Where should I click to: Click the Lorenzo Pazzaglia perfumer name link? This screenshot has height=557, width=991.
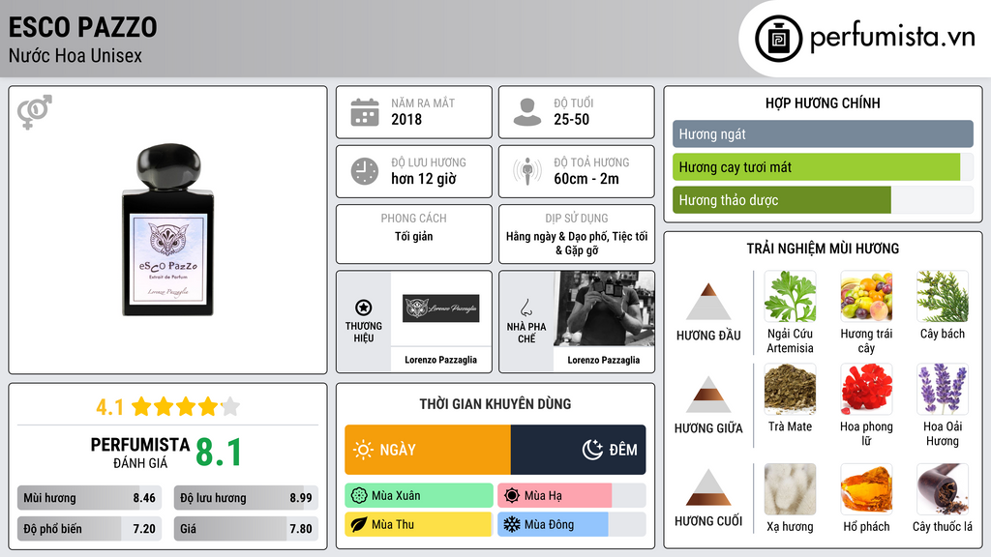pyautogui.click(x=604, y=360)
